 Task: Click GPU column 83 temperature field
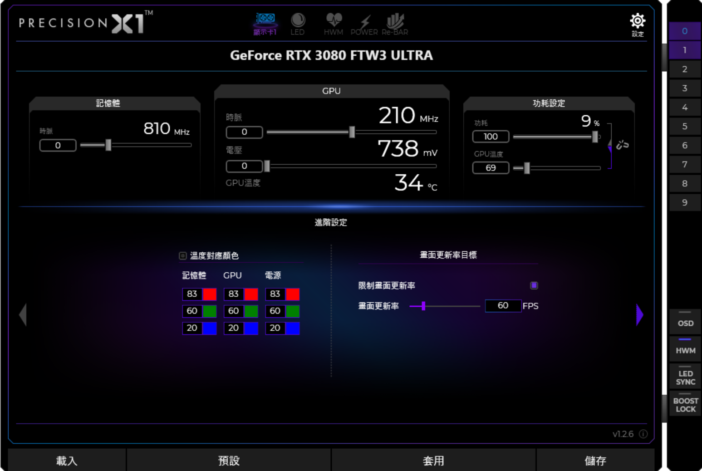pyautogui.click(x=234, y=294)
